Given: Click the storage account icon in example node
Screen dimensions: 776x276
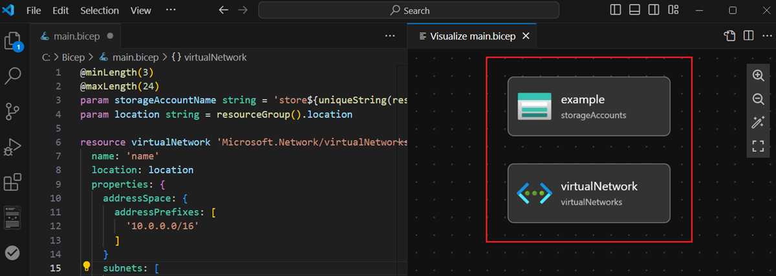Looking at the screenshot, I should tap(534, 107).
